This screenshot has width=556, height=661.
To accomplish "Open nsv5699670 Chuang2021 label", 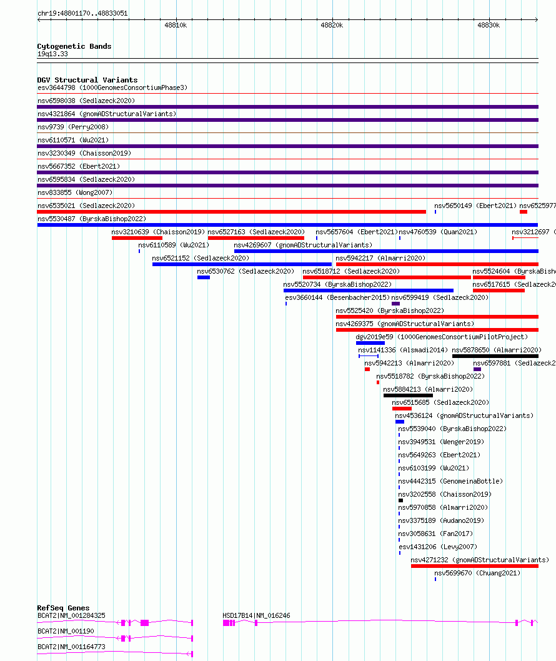I will pos(477,572).
